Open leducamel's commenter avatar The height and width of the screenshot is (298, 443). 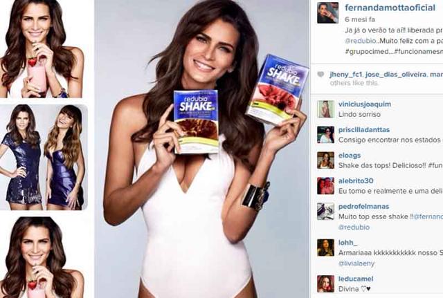[x=325, y=283]
